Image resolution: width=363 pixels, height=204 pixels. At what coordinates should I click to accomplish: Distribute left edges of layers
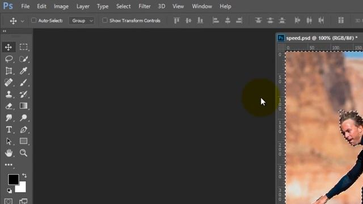pyautogui.click(x=297, y=20)
